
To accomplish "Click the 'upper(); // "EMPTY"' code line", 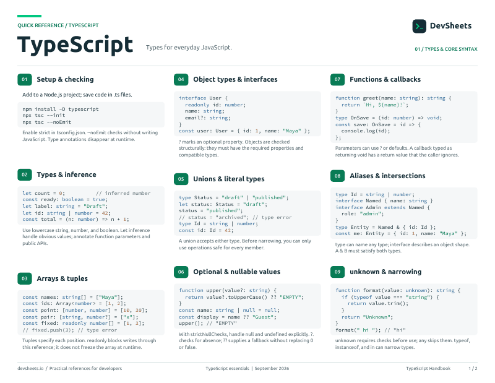I will [x=208, y=324].
